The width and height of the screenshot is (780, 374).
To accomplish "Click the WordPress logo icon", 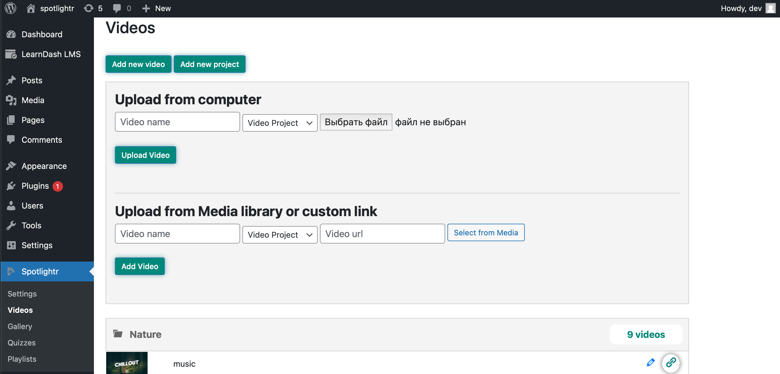I will (11, 8).
